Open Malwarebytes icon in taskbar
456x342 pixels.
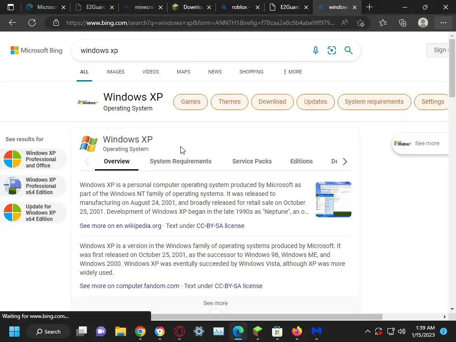pyautogui.click(x=317, y=331)
